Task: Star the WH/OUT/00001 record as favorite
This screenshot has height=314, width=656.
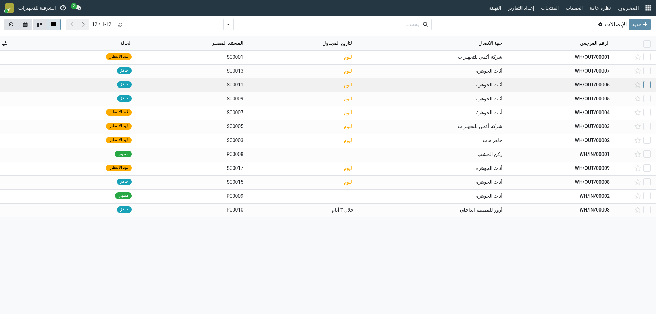Action: 638,57
